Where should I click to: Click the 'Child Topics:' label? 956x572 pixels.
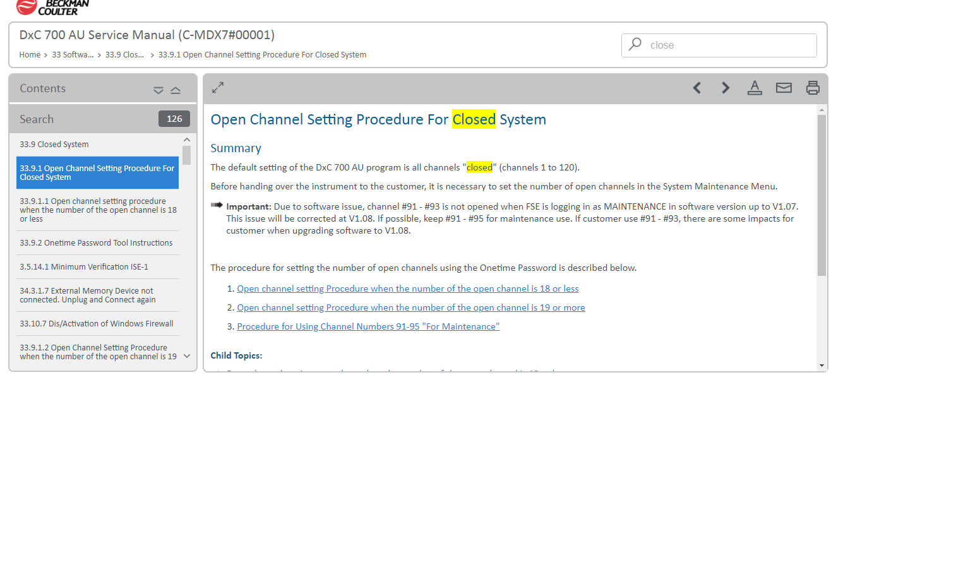(236, 355)
